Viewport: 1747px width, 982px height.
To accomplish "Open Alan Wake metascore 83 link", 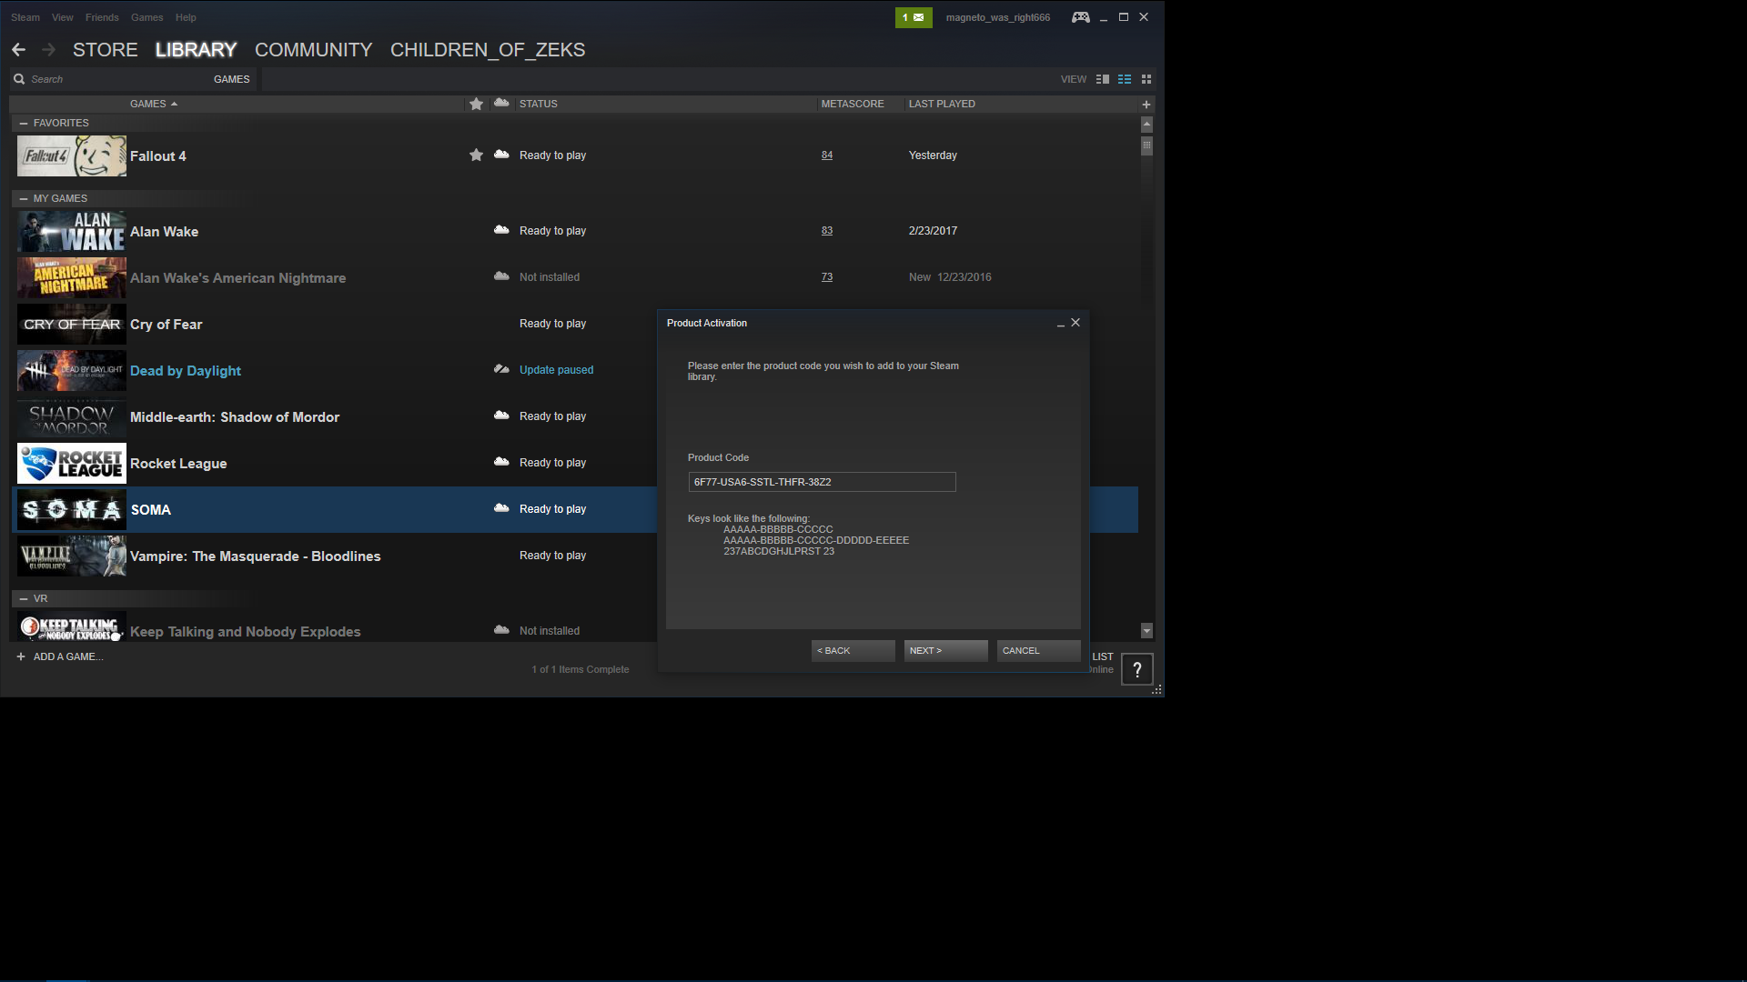I will pyautogui.click(x=827, y=231).
